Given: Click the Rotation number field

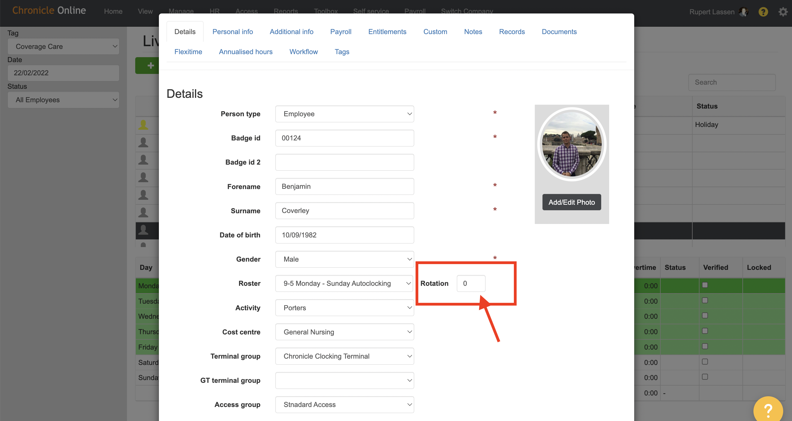Looking at the screenshot, I should click(471, 284).
